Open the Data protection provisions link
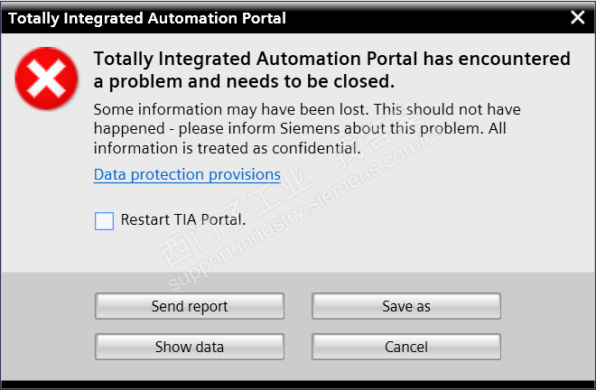The height and width of the screenshot is (390, 596). click(187, 174)
